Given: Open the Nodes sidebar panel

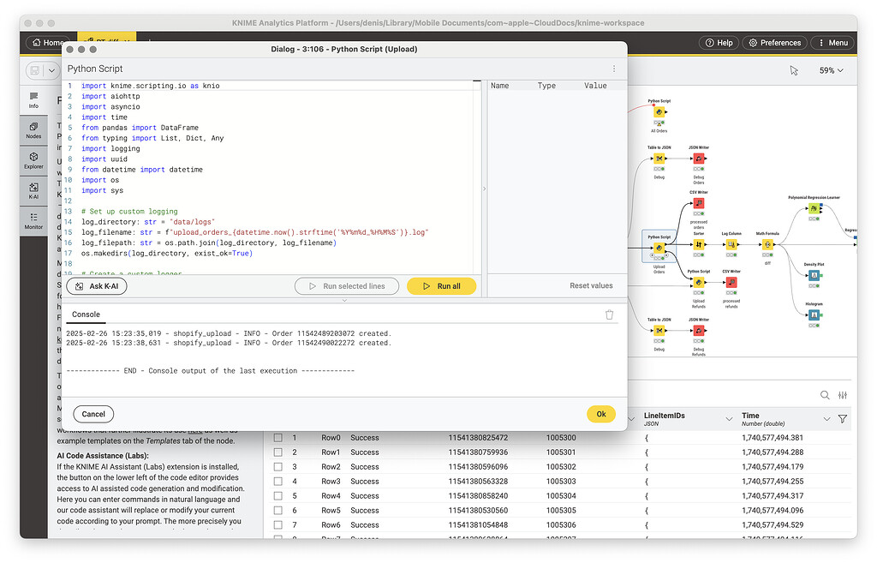Looking at the screenshot, I should (x=33, y=130).
